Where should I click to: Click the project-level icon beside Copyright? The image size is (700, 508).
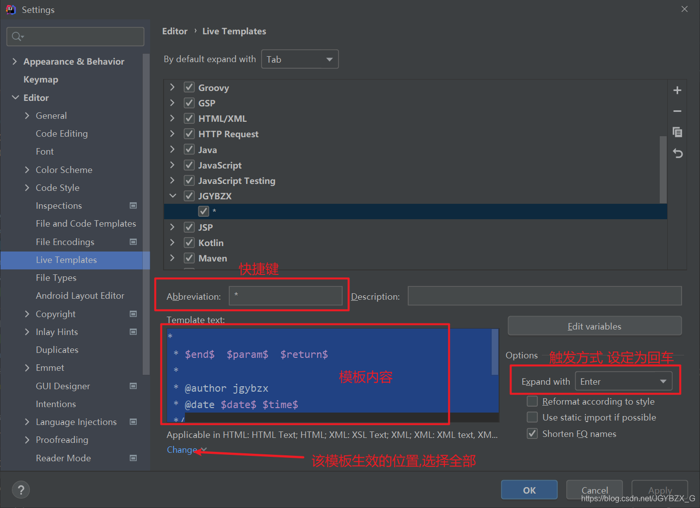click(x=133, y=314)
